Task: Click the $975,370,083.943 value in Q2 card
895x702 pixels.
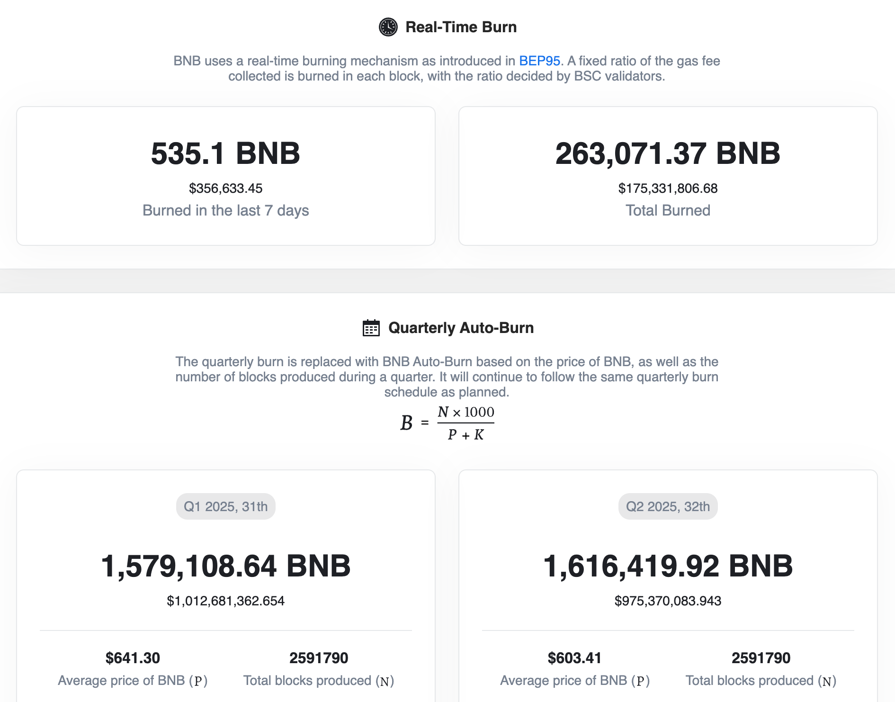Action: (x=668, y=601)
